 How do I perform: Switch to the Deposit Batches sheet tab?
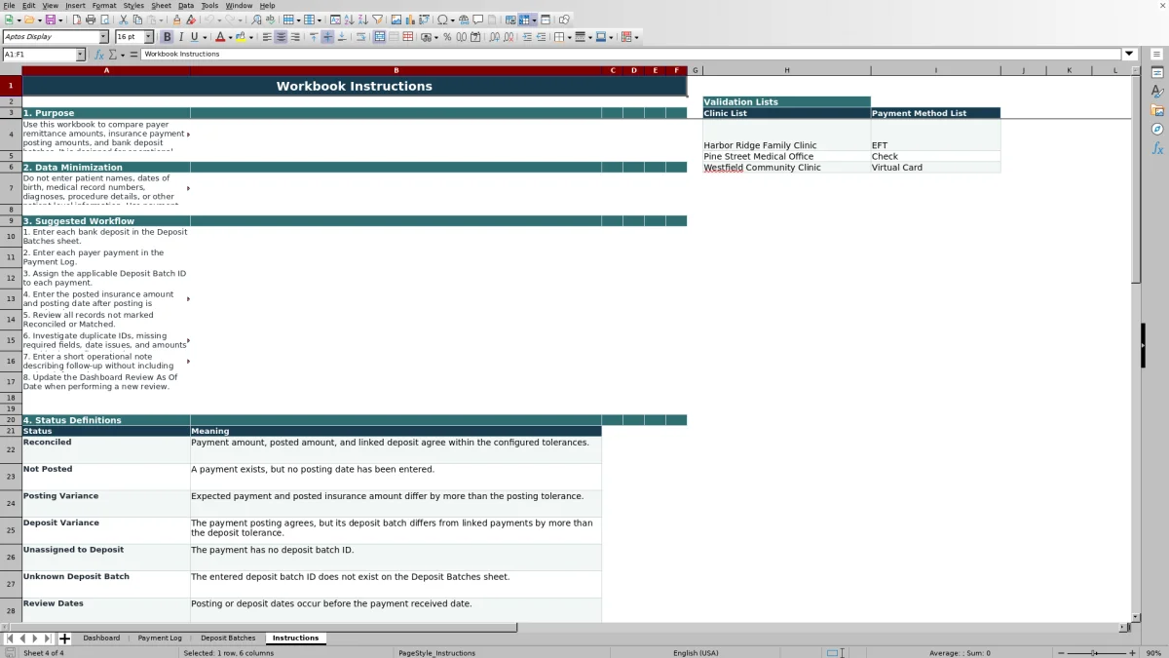[228, 639]
